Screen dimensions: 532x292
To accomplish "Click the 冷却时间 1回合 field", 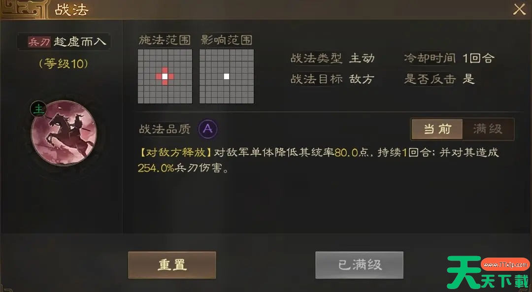I will pyautogui.click(x=449, y=58).
